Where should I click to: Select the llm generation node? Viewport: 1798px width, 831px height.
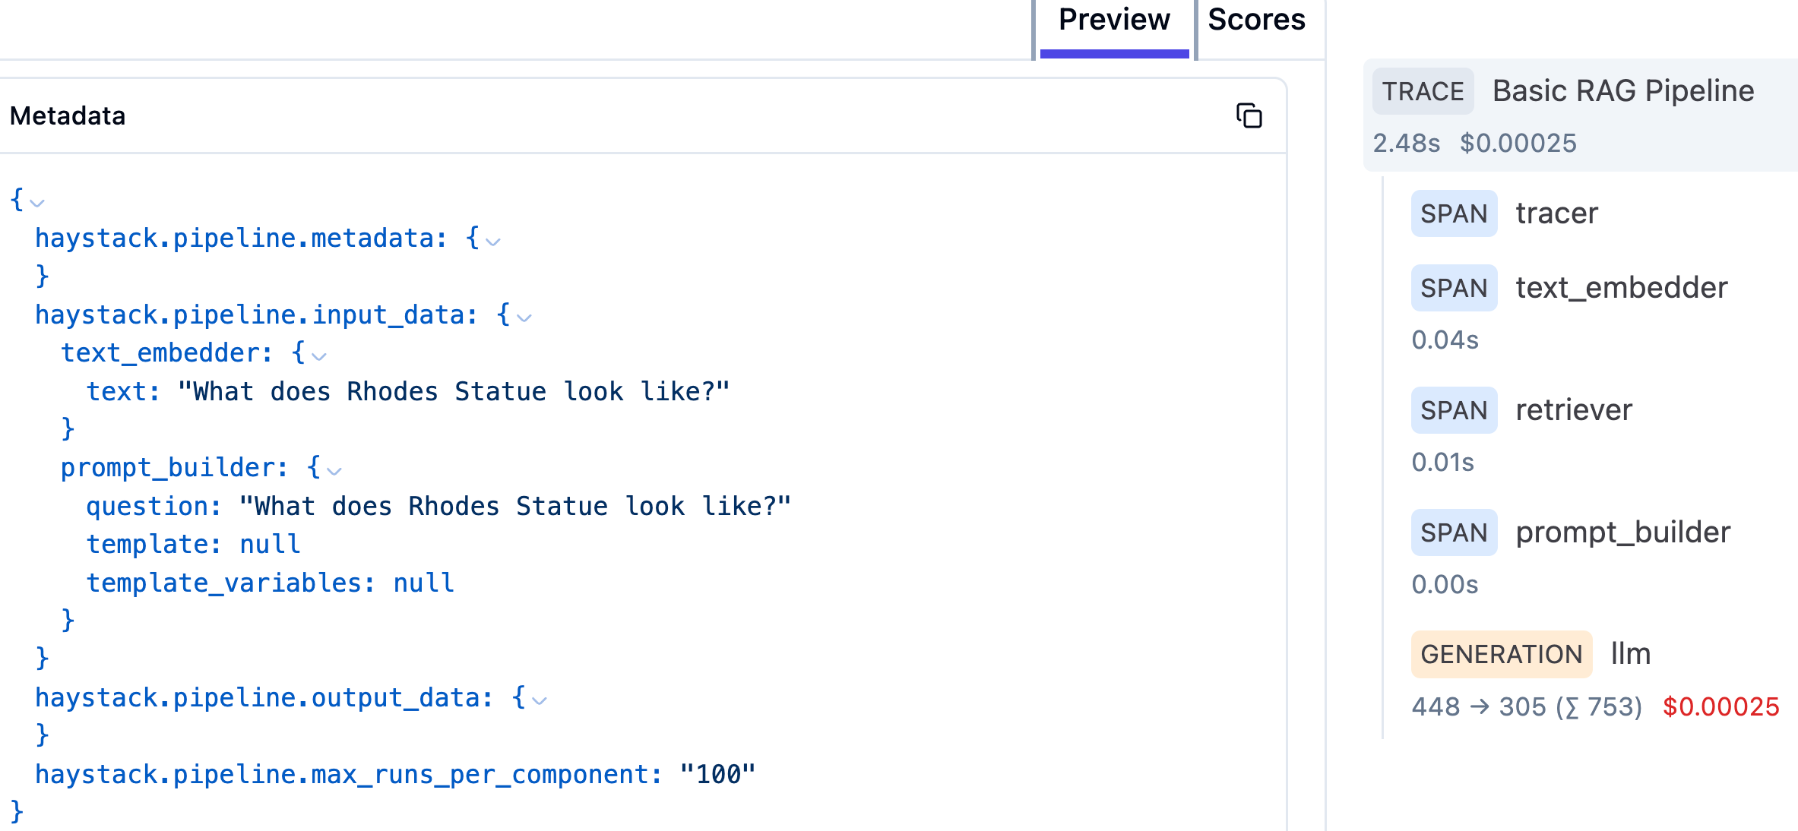(1630, 654)
